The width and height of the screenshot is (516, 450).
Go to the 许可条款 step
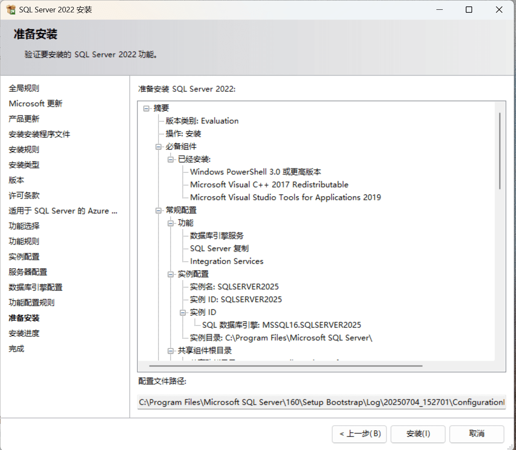[x=24, y=195]
